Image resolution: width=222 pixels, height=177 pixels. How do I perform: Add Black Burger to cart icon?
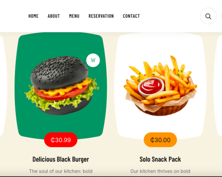(x=93, y=60)
